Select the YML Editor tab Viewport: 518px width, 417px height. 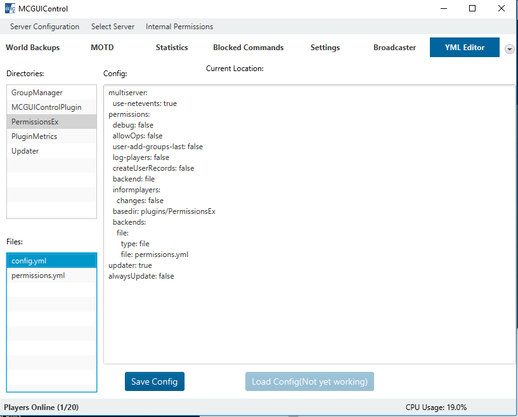(464, 48)
